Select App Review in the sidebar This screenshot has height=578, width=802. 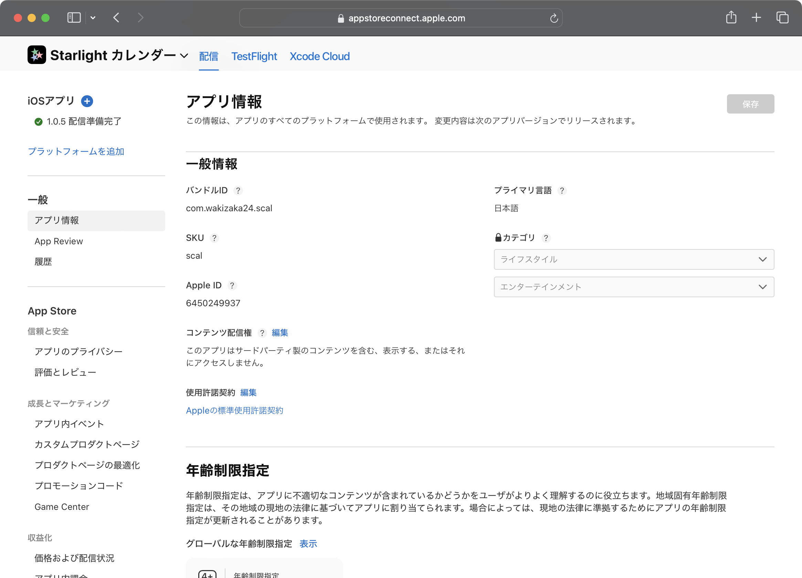[x=59, y=241]
